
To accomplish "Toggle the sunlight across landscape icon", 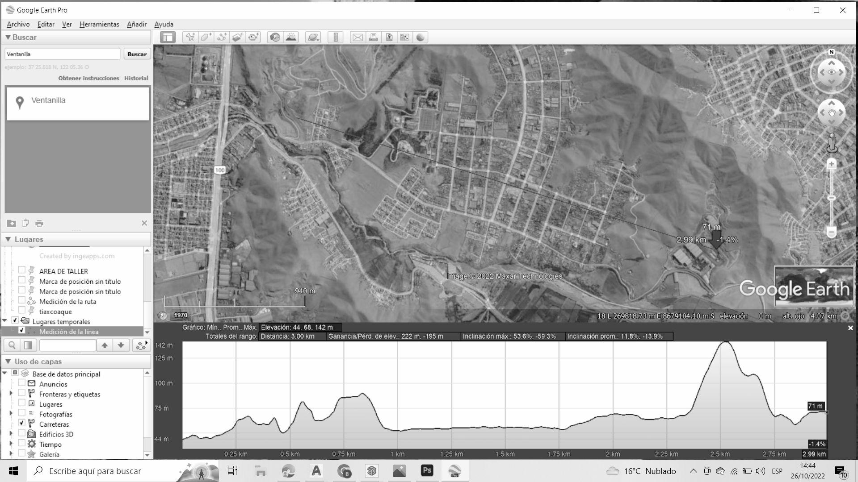I will (291, 37).
